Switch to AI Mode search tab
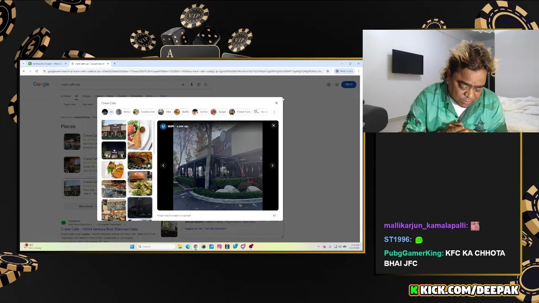This screenshot has width=539, height=303. 66,96
